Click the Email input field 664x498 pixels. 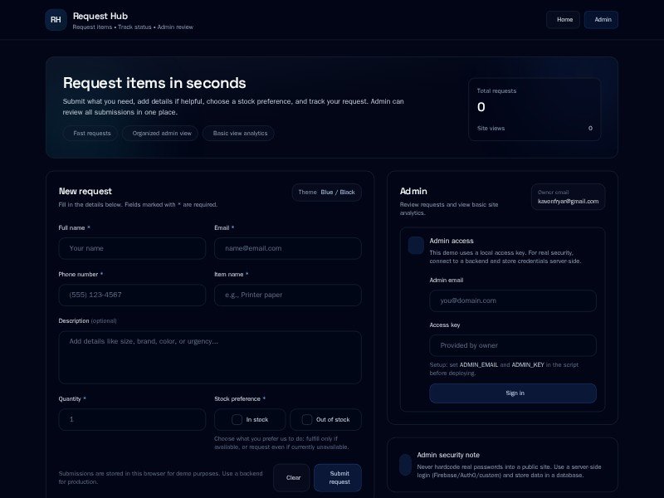[287, 248]
